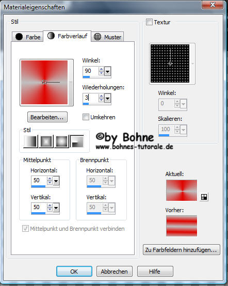
Task: Click the Bearbeiten... button
Action: (x=47, y=117)
